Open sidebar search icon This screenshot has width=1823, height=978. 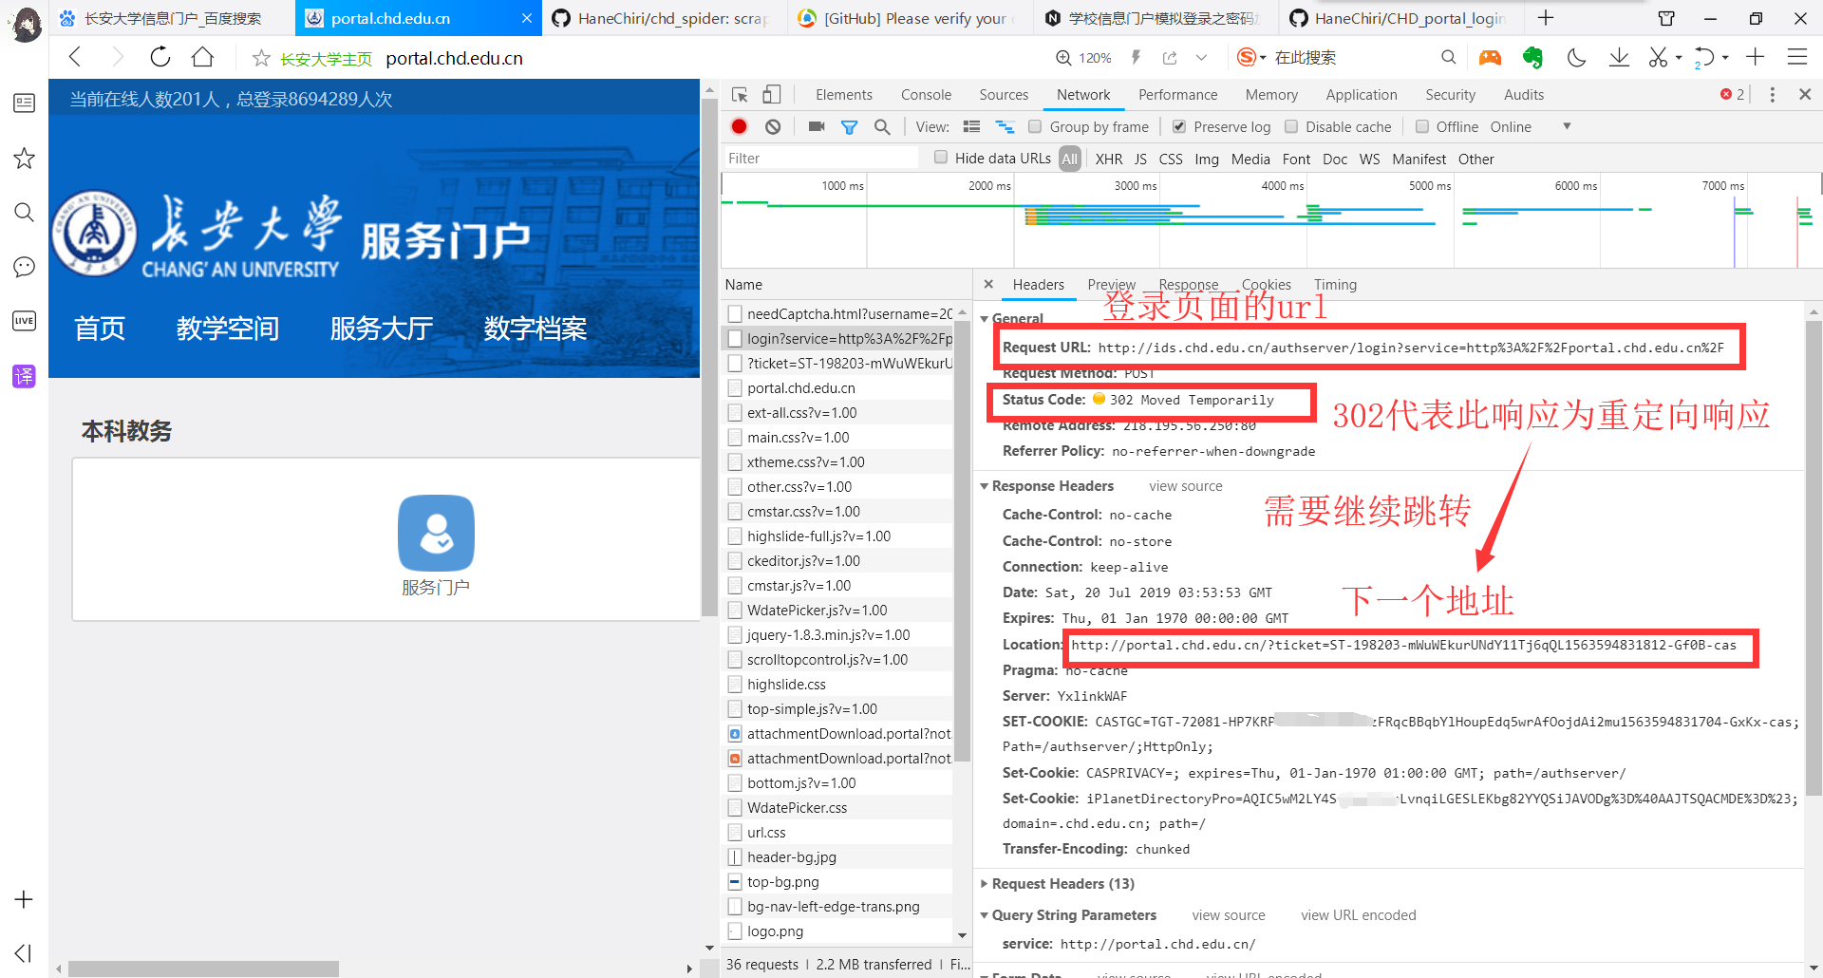pos(24,212)
